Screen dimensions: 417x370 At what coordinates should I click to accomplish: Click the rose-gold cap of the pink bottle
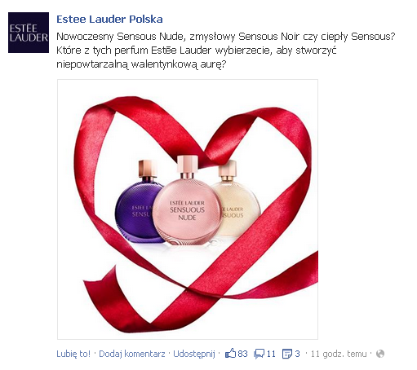pos(188,164)
